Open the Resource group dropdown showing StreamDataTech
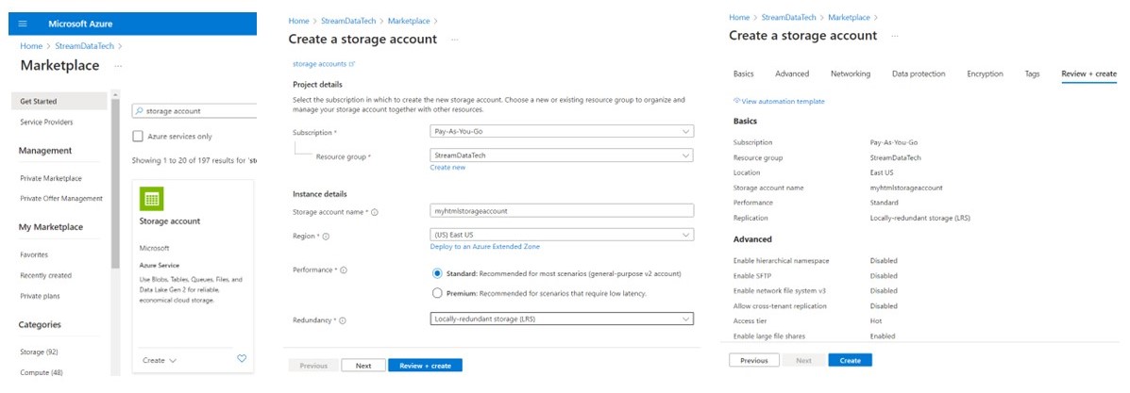Screen dimensions: 1130x393 coord(561,156)
